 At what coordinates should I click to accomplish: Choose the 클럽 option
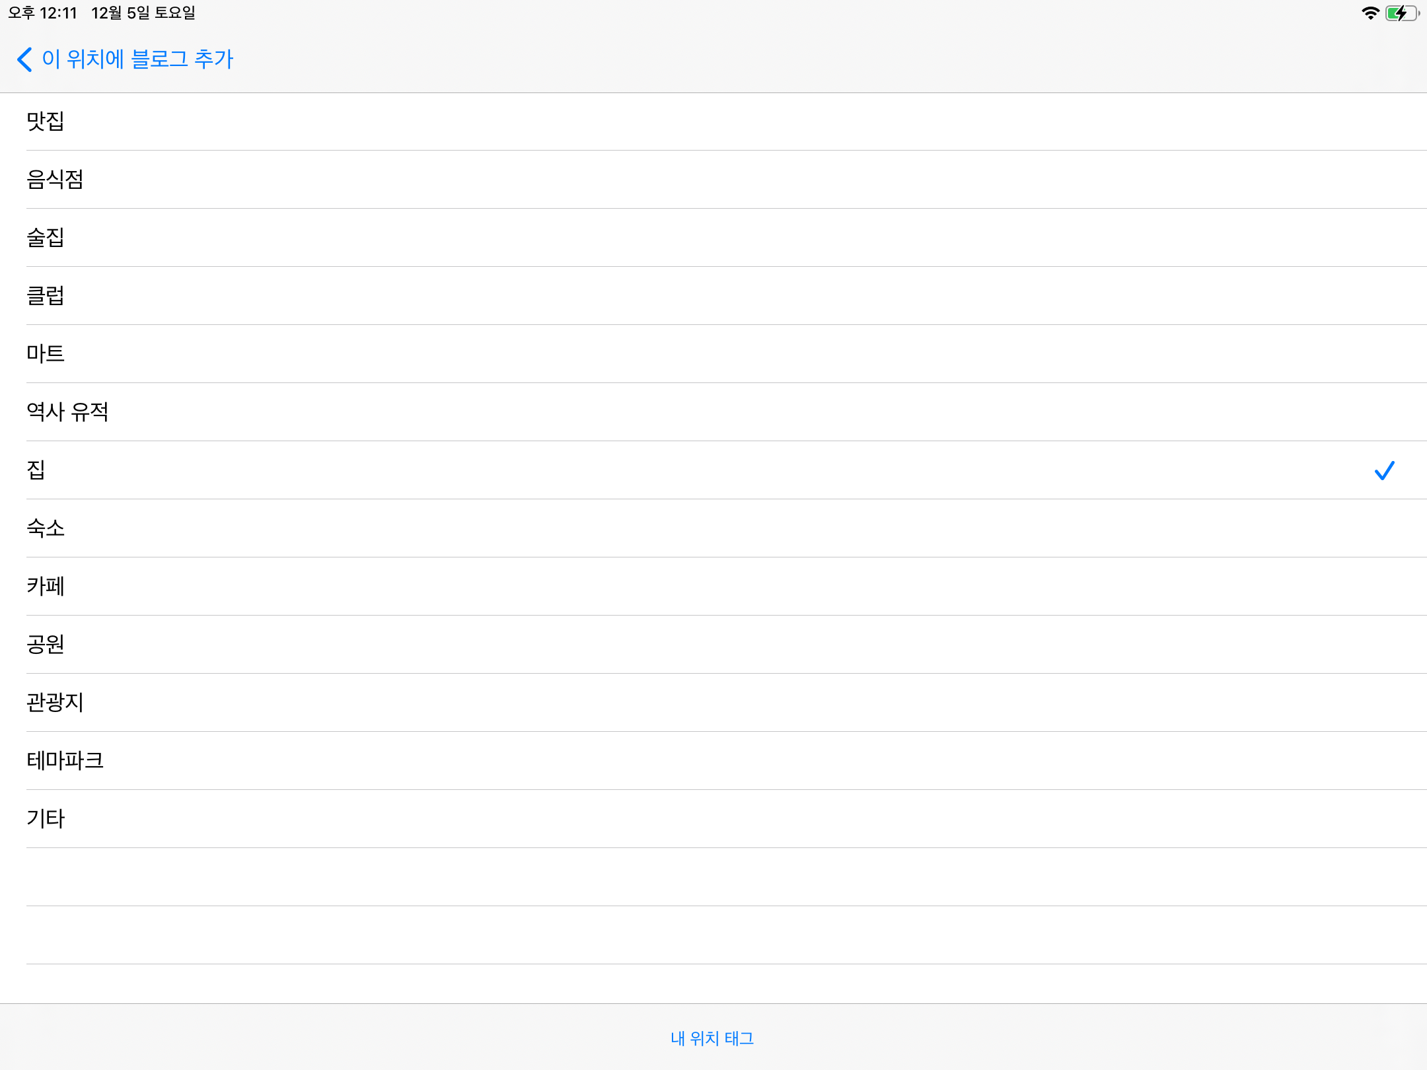[x=46, y=296]
